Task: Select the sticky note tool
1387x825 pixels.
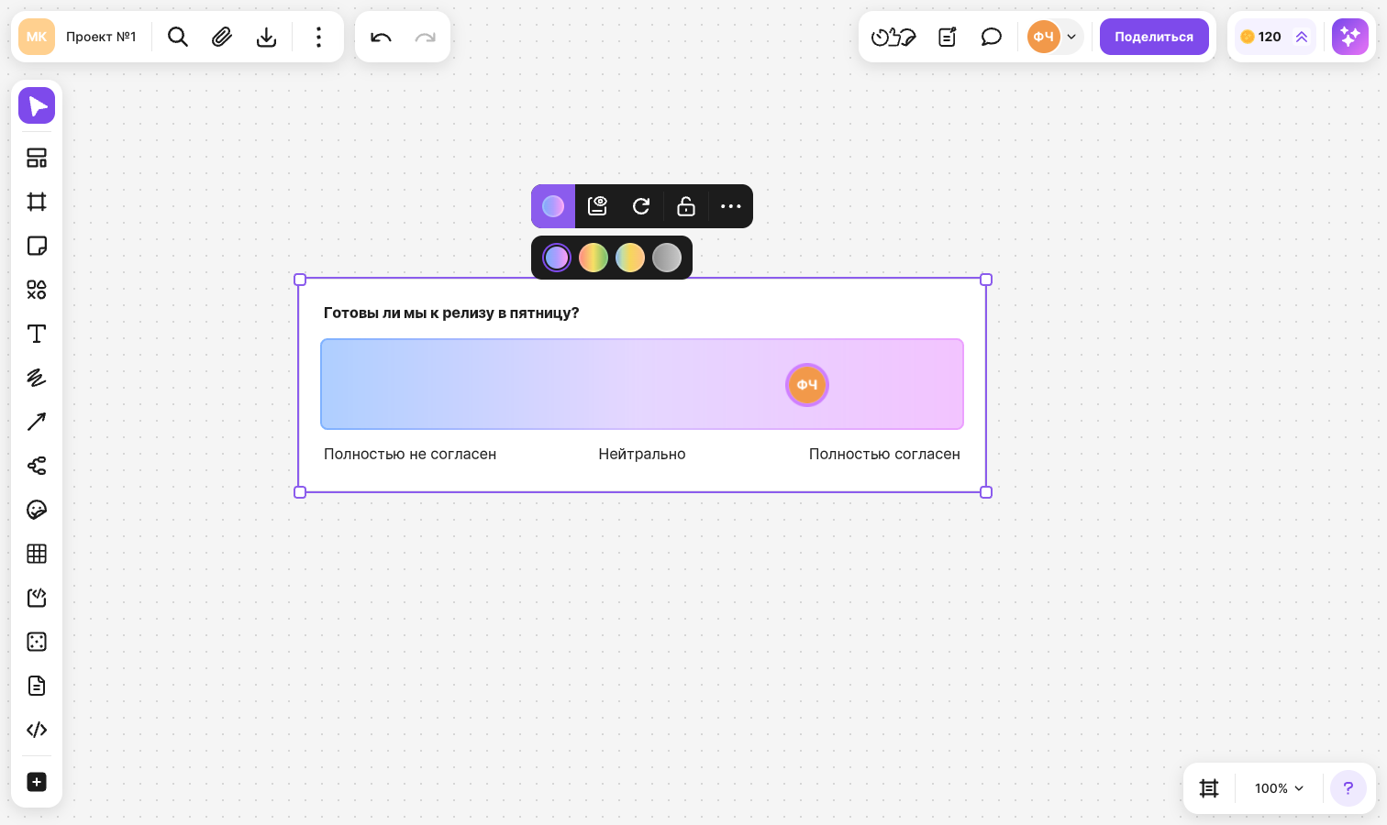Action: 37,246
